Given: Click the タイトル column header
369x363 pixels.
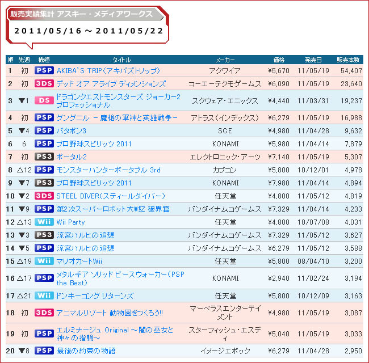Looking at the screenshot, I should [x=121, y=60].
